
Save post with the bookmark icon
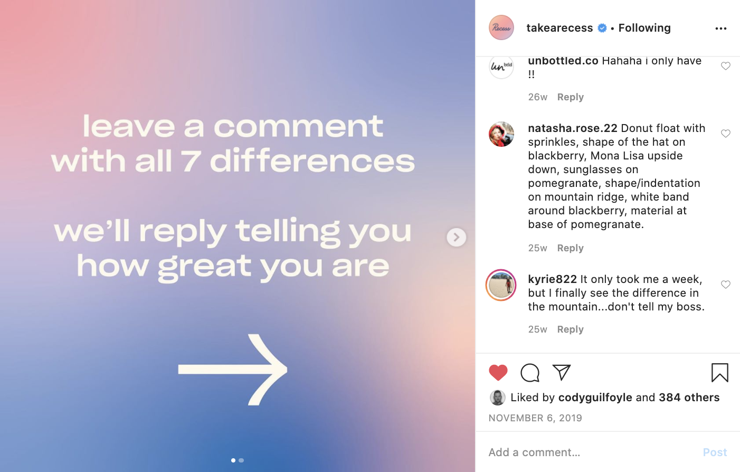pos(719,373)
